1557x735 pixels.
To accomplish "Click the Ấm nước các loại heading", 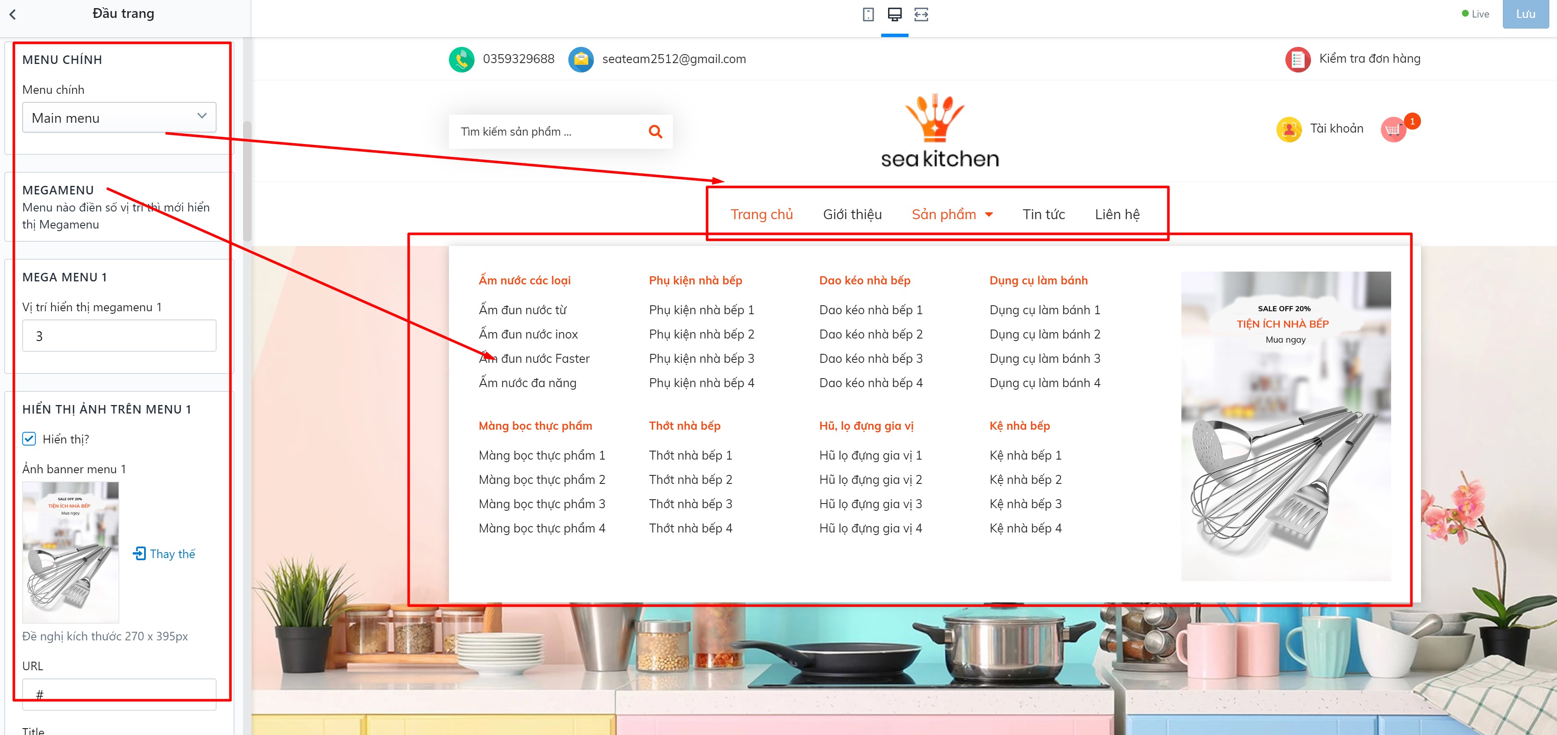I will coord(525,281).
